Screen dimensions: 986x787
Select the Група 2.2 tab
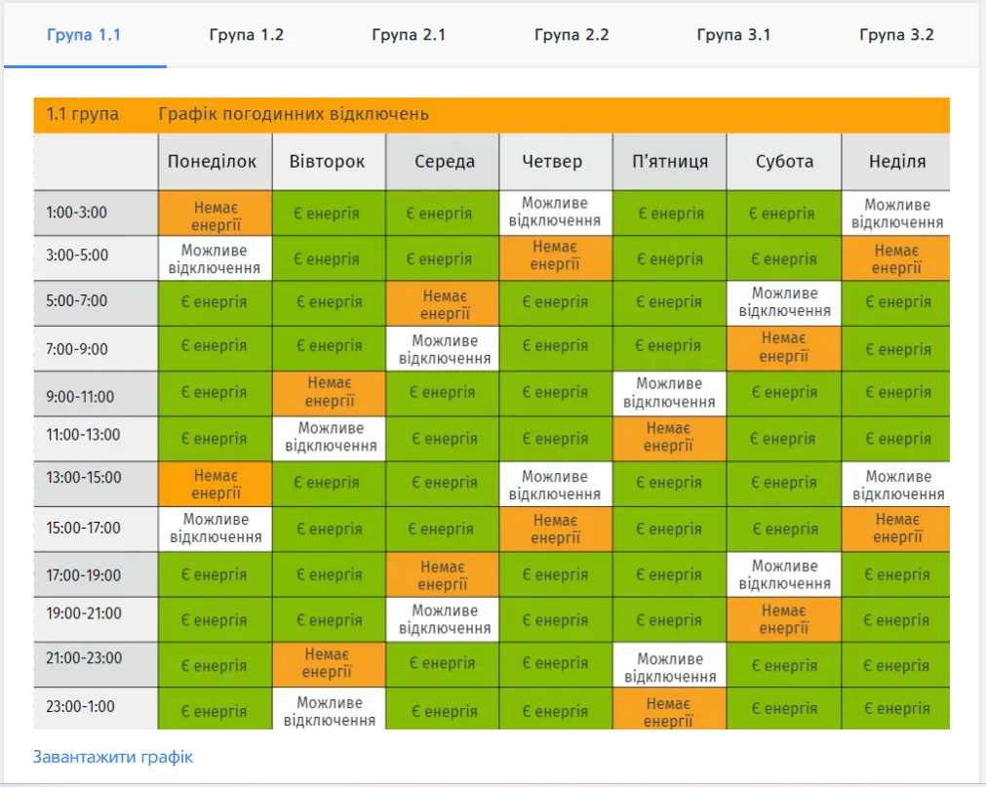click(572, 35)
